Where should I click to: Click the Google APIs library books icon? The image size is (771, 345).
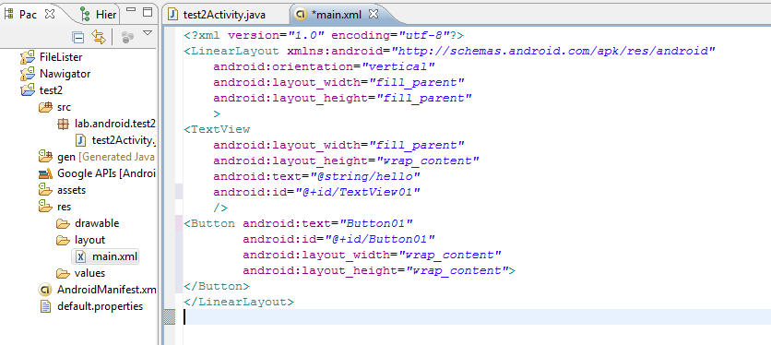click(45, 173)
